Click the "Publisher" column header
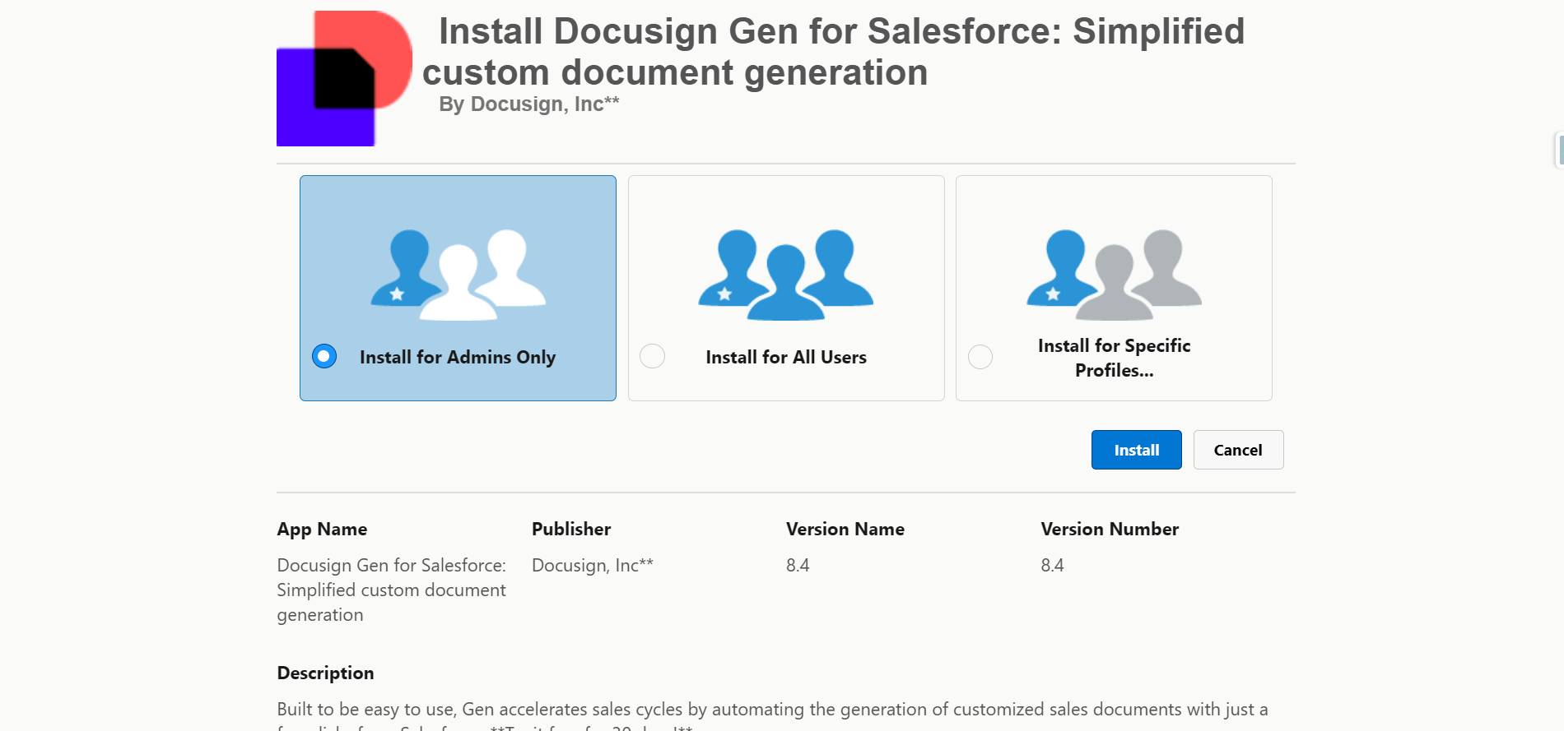 click(571, 529)
